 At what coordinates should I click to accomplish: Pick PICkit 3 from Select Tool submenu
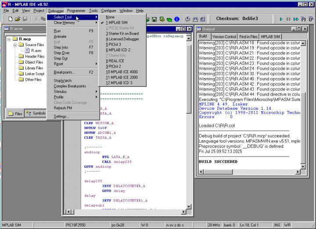(x=114, y=44)
